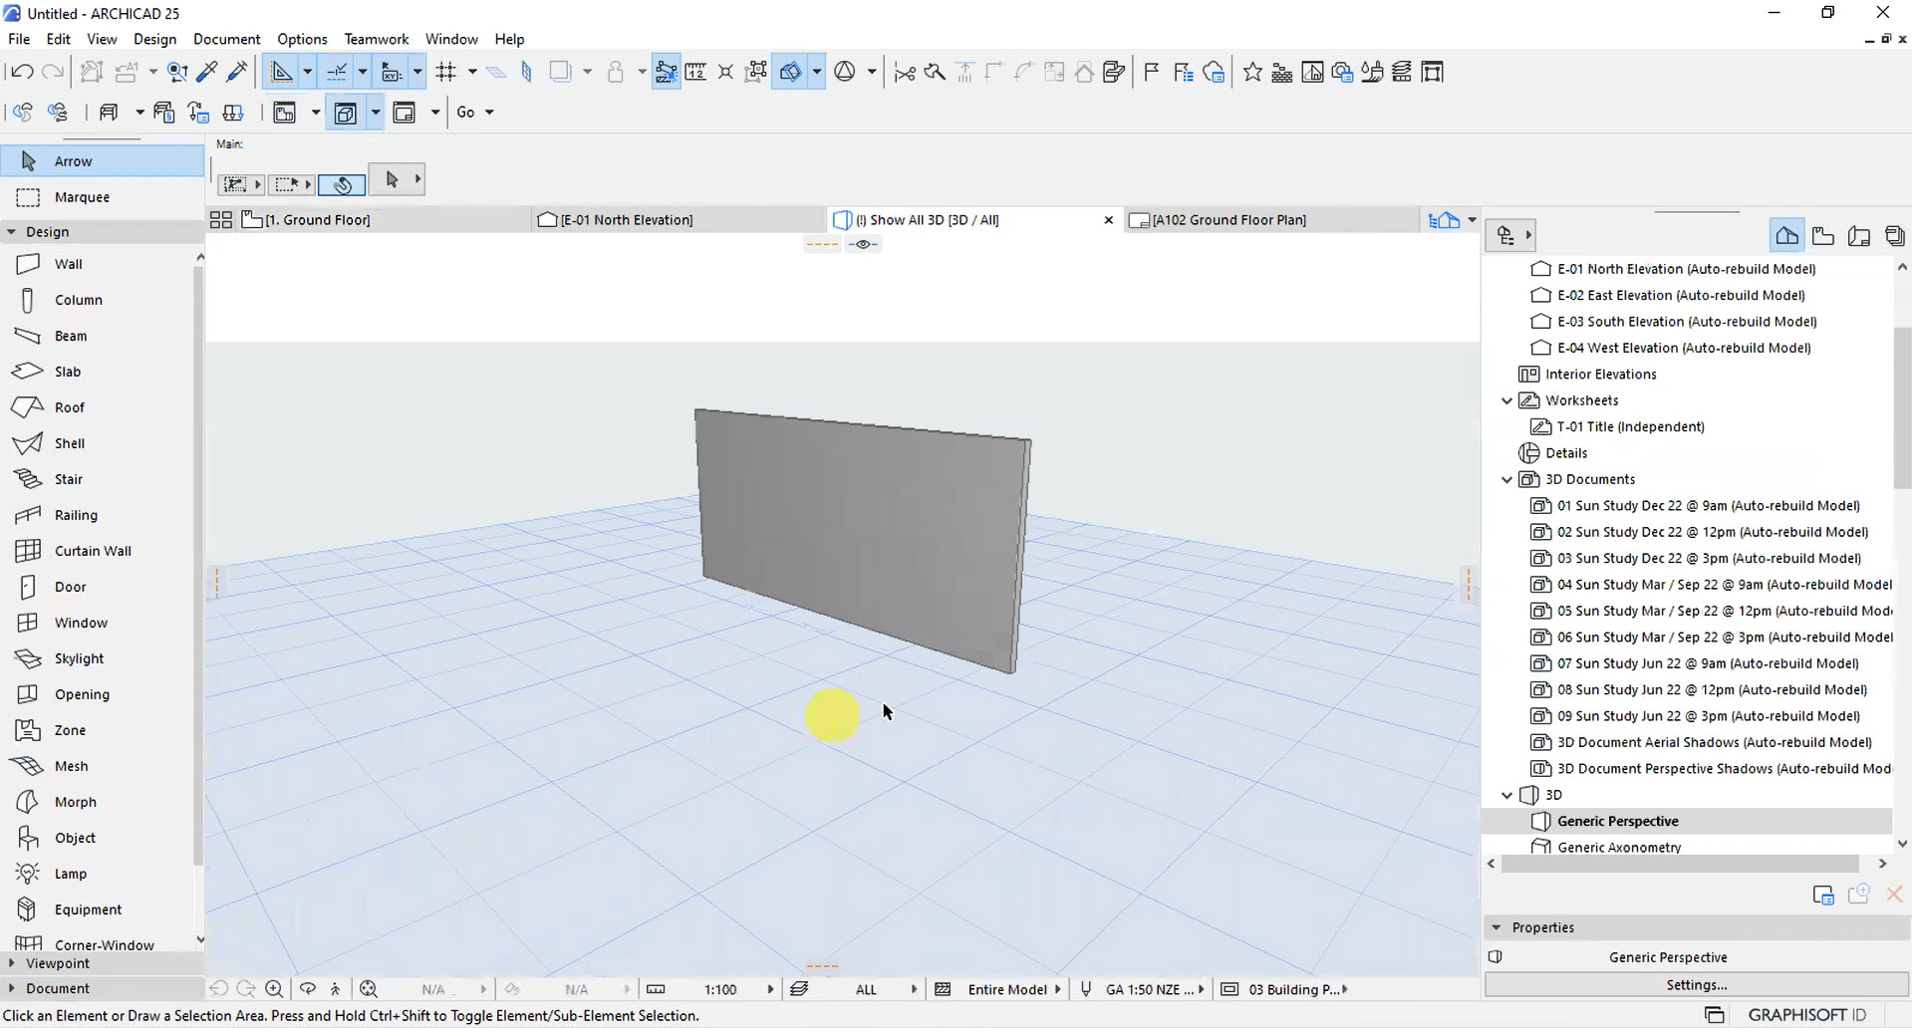The image size is (1912, 1028).
Task: Click the Settings... button
Action: (1696, 985)
